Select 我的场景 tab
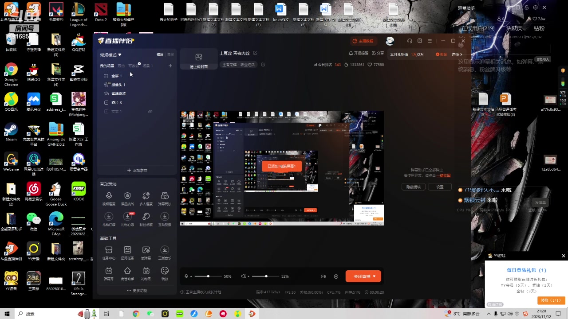This screenshot has height=319, width=568. tap(106, 66)
